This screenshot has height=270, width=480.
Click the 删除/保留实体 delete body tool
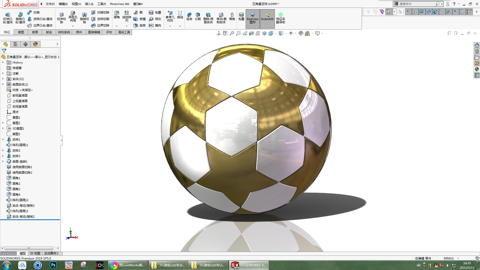point(208,18)
